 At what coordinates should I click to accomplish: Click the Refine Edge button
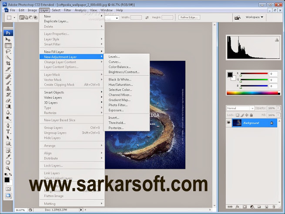pyautogui.click(x=189, y=17)
